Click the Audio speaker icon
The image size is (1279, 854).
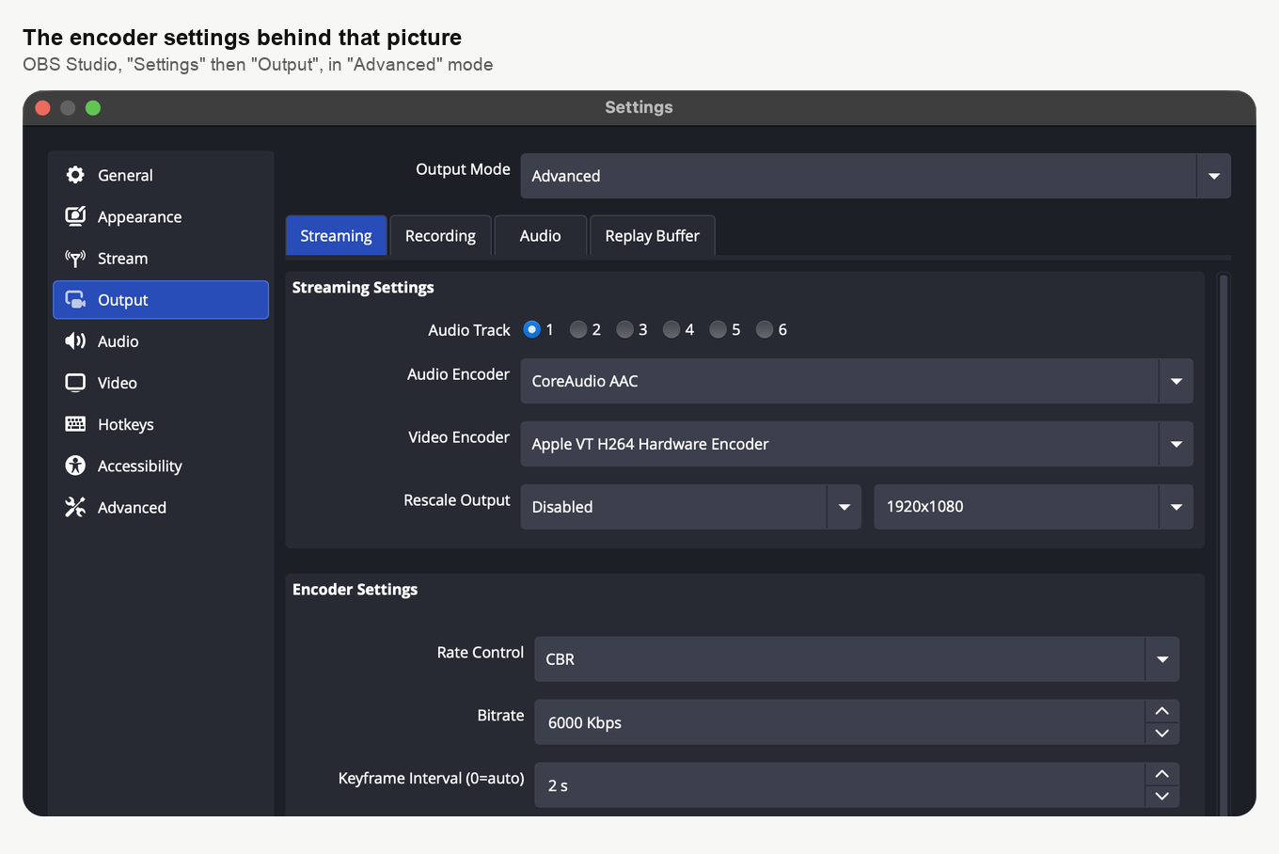coord(75,340)
